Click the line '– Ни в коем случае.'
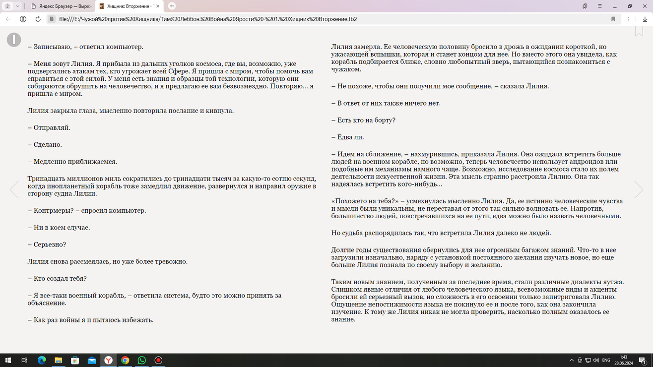 59,227
